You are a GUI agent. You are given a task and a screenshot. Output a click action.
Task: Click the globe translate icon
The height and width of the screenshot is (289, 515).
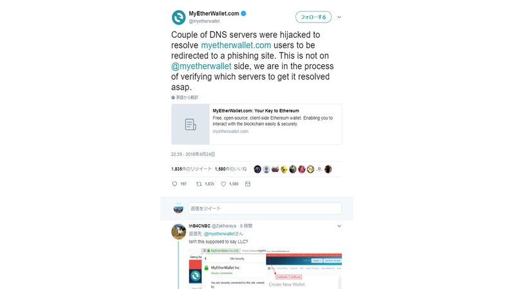pyautogui.click(x=173, y=98)
